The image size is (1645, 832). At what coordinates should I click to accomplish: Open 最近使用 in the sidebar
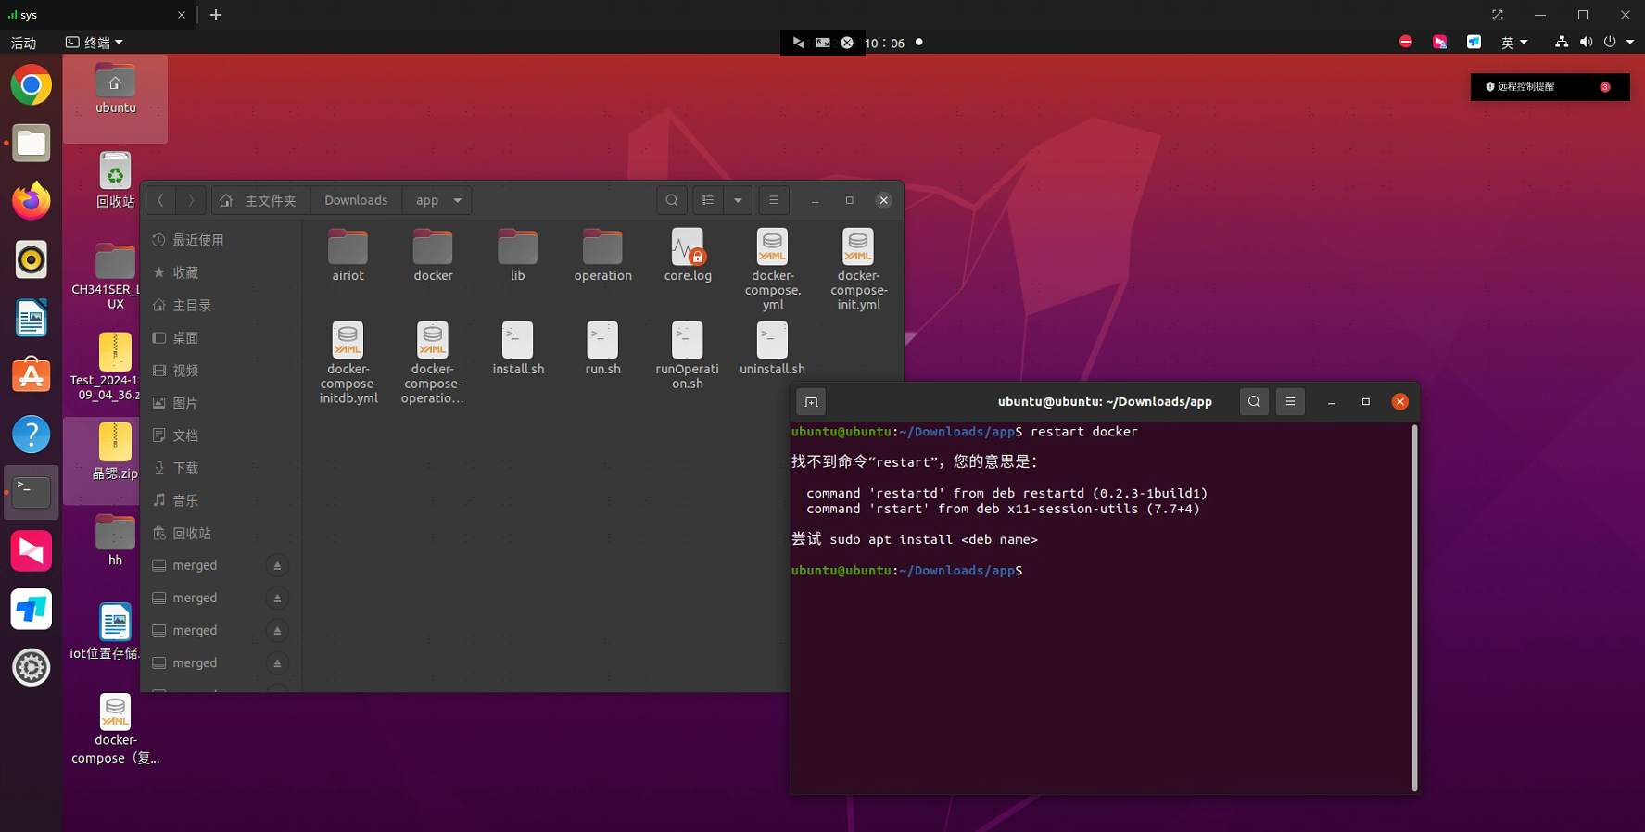pos(197,240)
